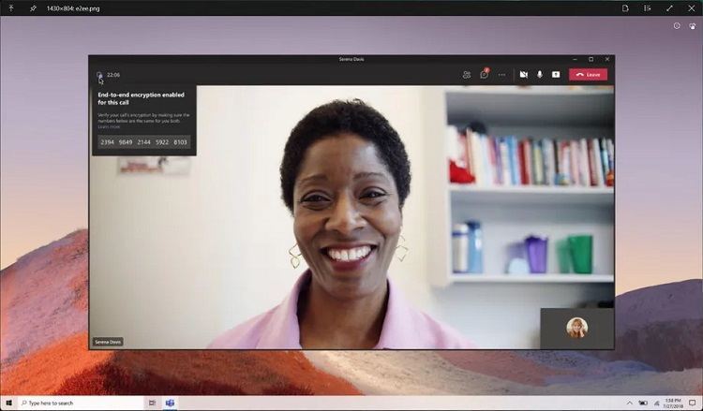This screenshot has width=703, height=411.
Task: Click the Serena Davis name label
Action: click(x=108, y=342)
